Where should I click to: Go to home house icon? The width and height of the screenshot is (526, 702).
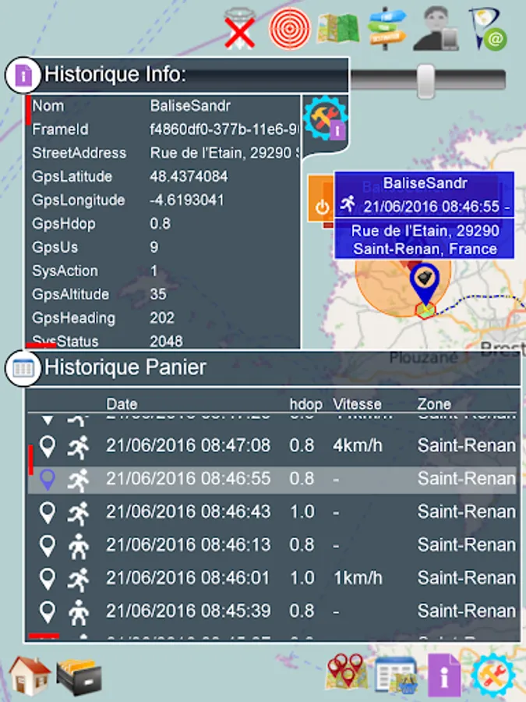click(30, 675)
